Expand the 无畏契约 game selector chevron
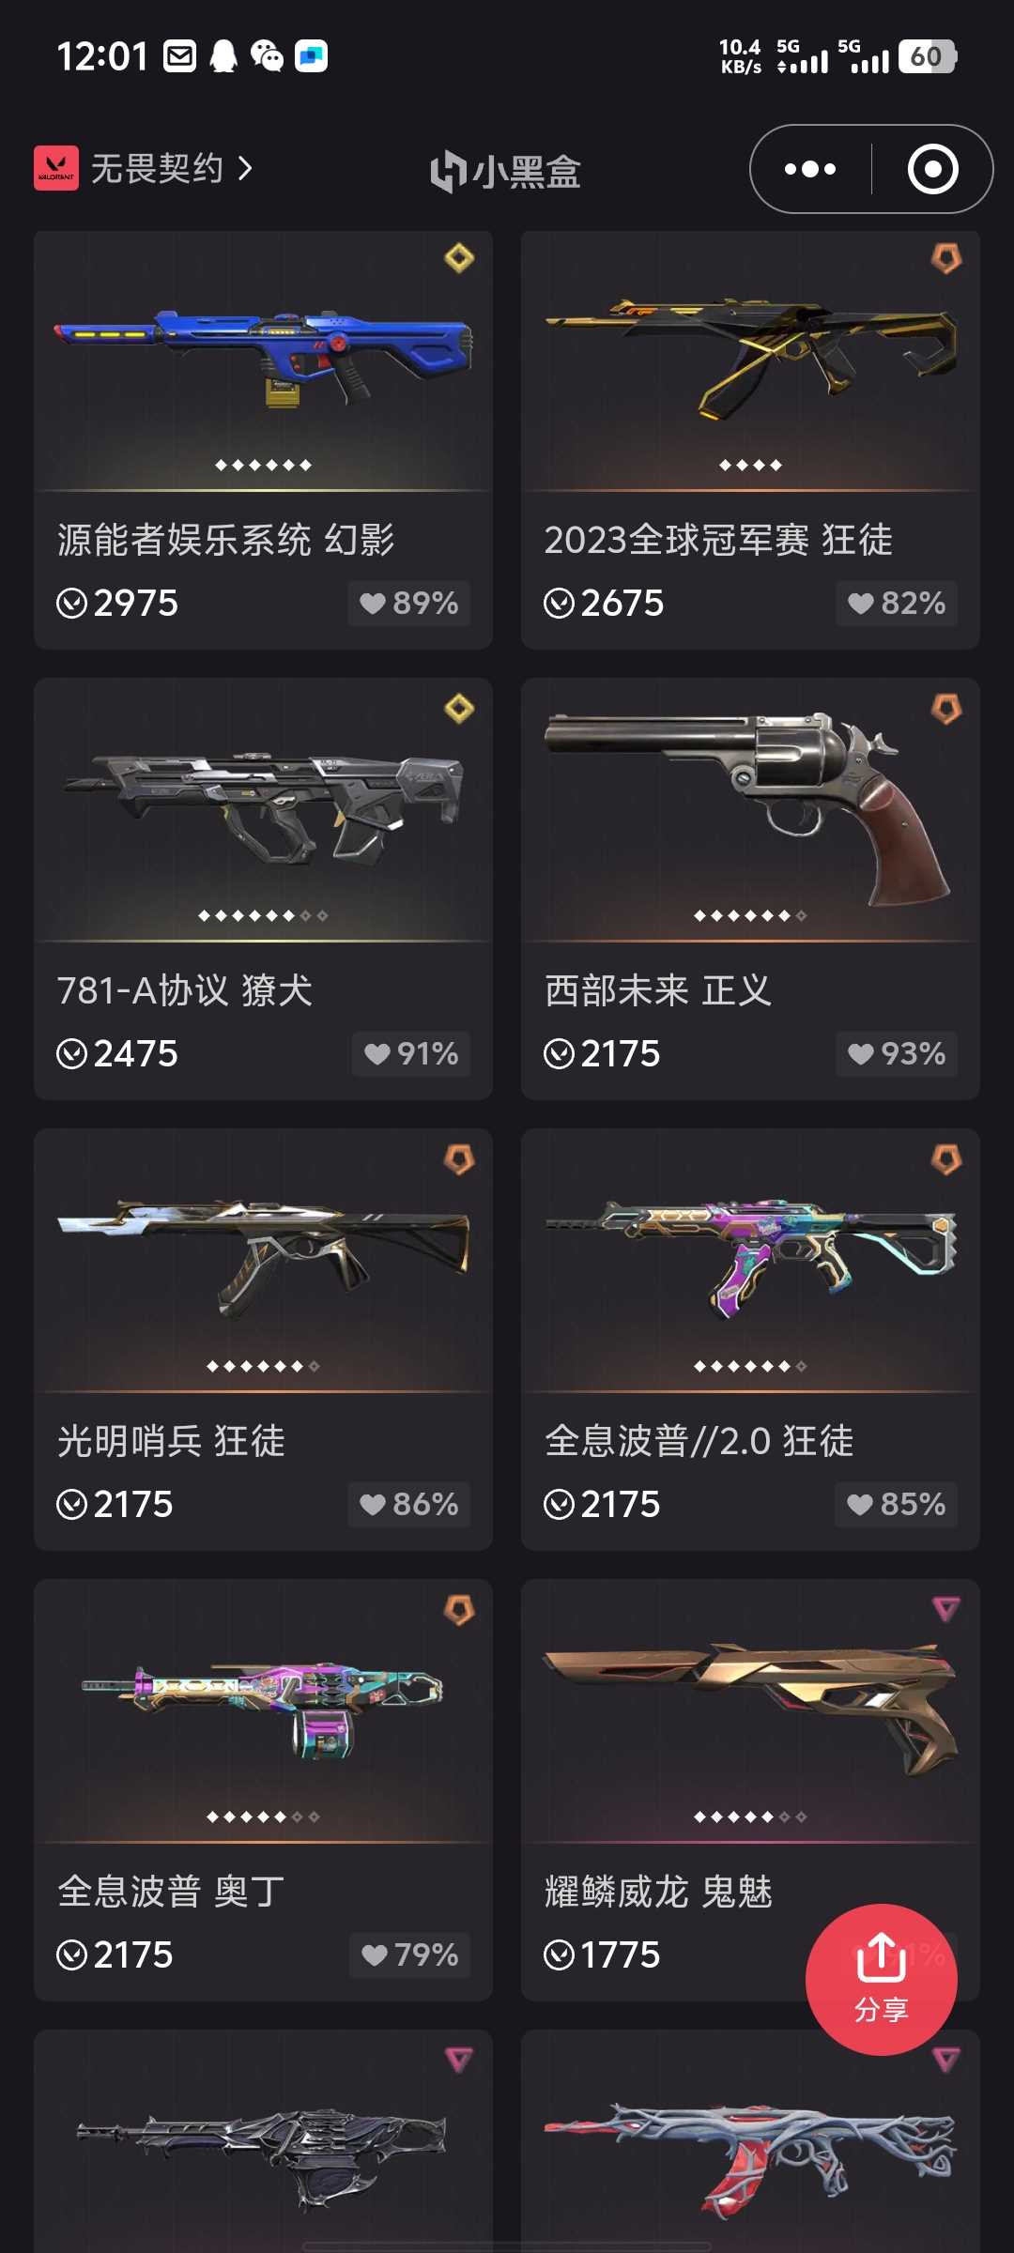 click(246, 168)
